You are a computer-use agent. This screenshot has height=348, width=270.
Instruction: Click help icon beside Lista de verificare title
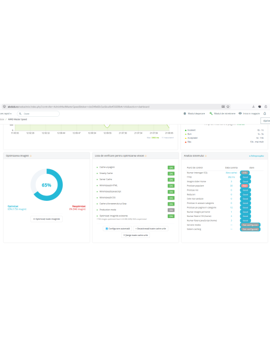pos(146,156)
